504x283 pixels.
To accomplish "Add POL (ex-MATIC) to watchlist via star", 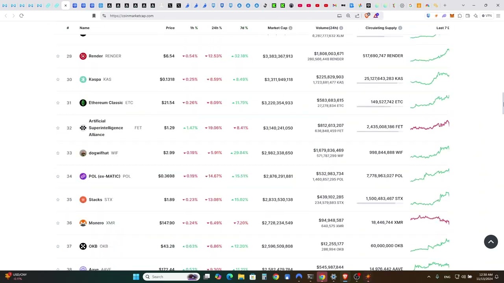I will pyautogui.click(x=58, y=176).
